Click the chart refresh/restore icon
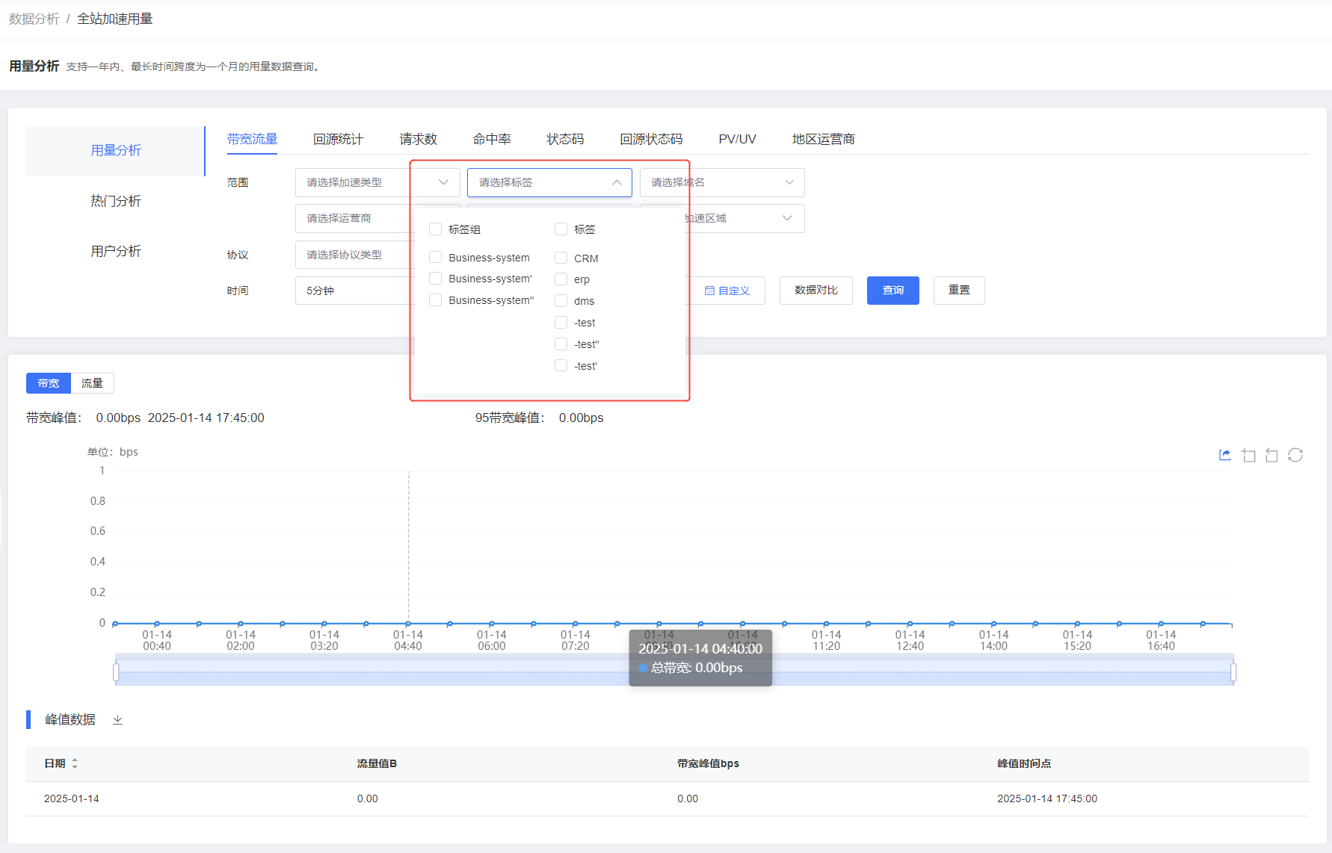This screenshot has width=1332, height=853. click(x=1295, y=455)
